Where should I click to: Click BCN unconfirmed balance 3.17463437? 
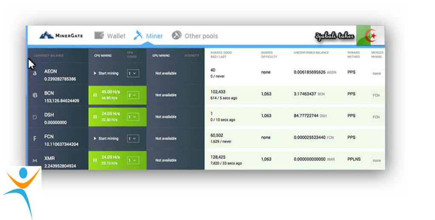(305, 94)
